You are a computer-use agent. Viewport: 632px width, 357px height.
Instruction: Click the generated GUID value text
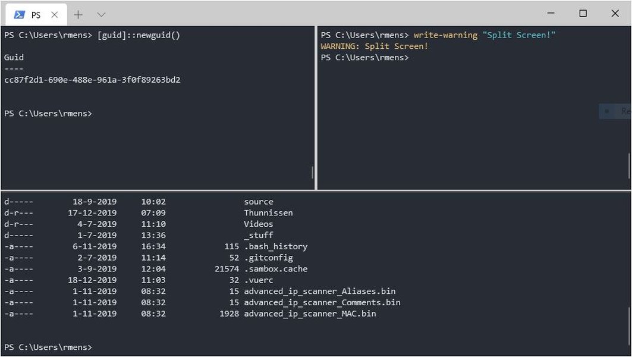click(x=91, y=79)
